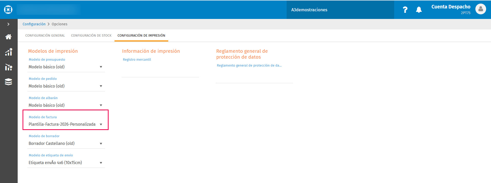Click 2PT75 account code text

(466, 13)
